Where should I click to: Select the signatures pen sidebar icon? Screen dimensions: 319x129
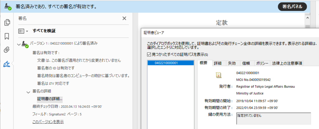pyautogui.click(x=7, y=64)
